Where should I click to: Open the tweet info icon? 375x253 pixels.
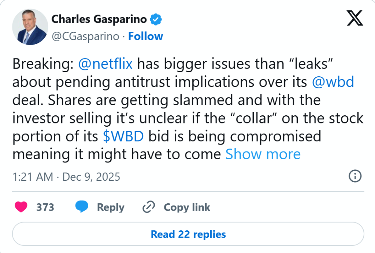tap(355, 177)
